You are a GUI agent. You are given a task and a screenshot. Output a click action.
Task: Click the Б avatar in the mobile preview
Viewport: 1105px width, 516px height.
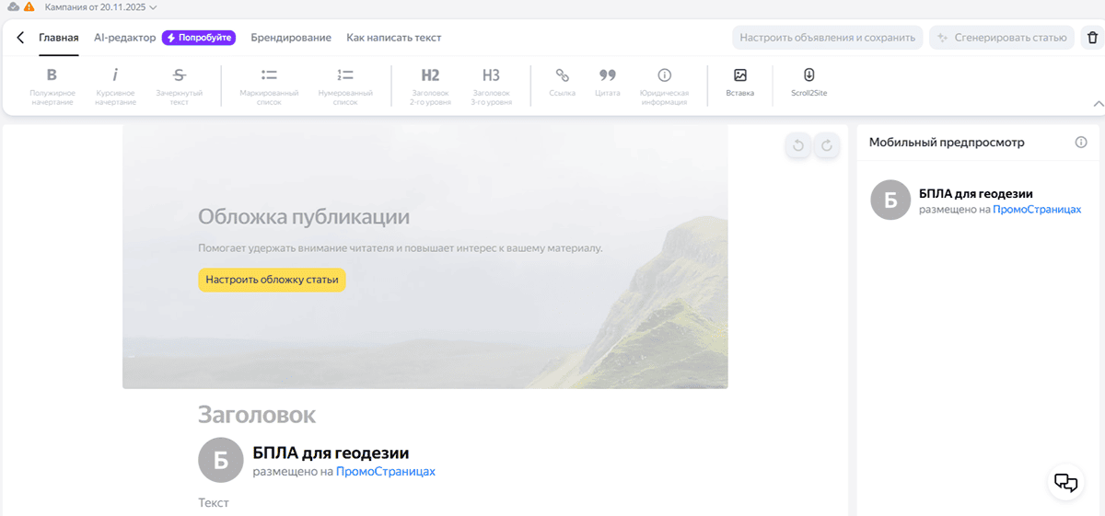[x=890, y=201]
